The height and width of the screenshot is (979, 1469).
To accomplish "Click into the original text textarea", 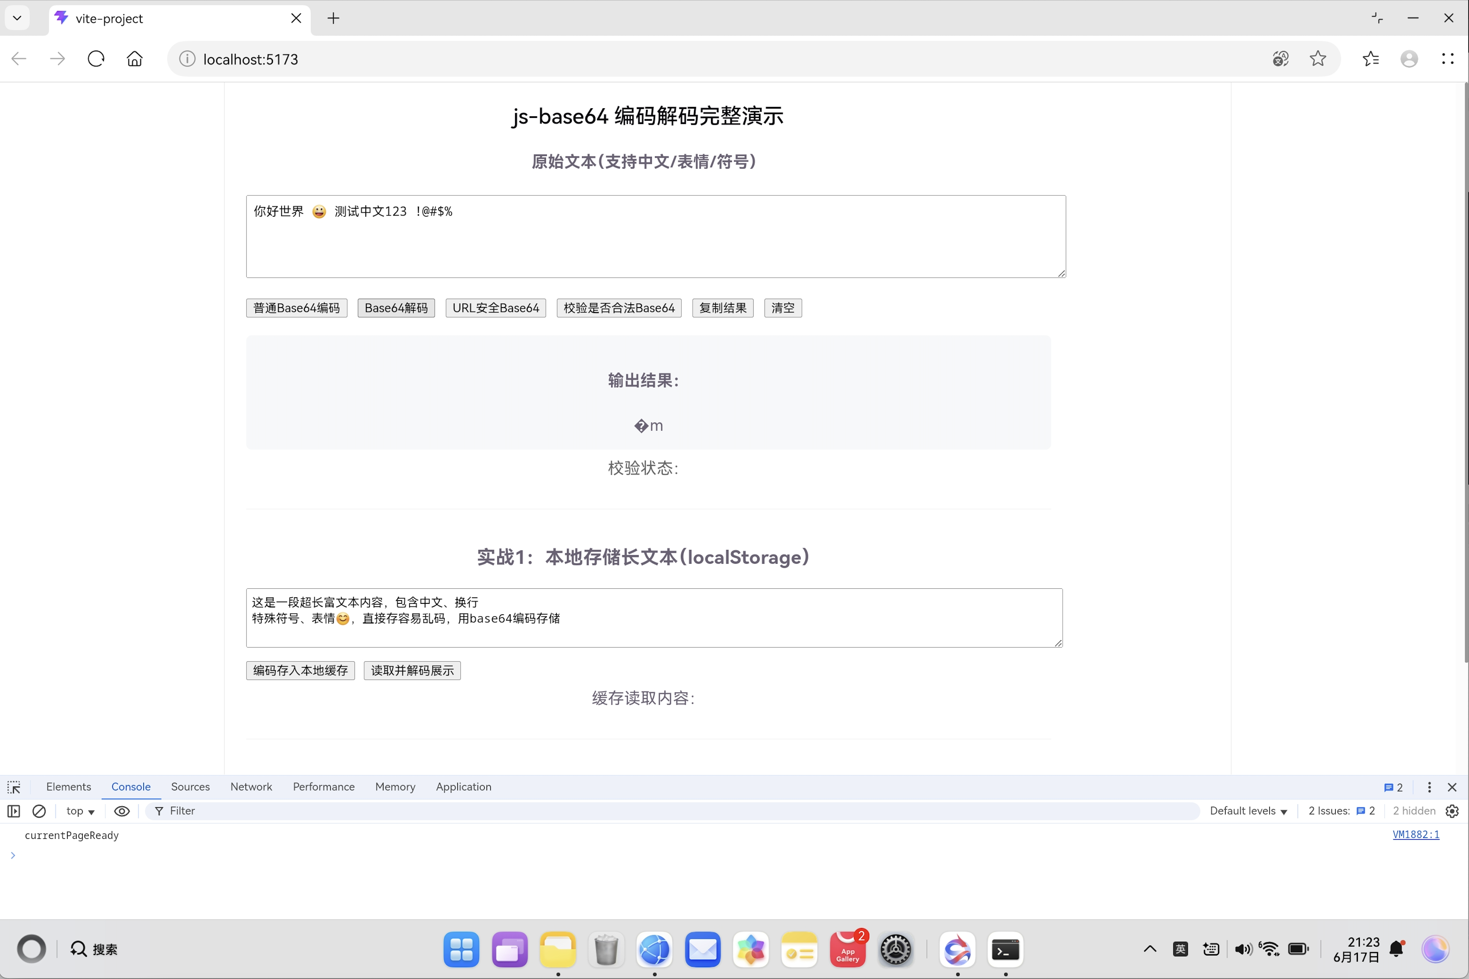I will tap(655, 236).
